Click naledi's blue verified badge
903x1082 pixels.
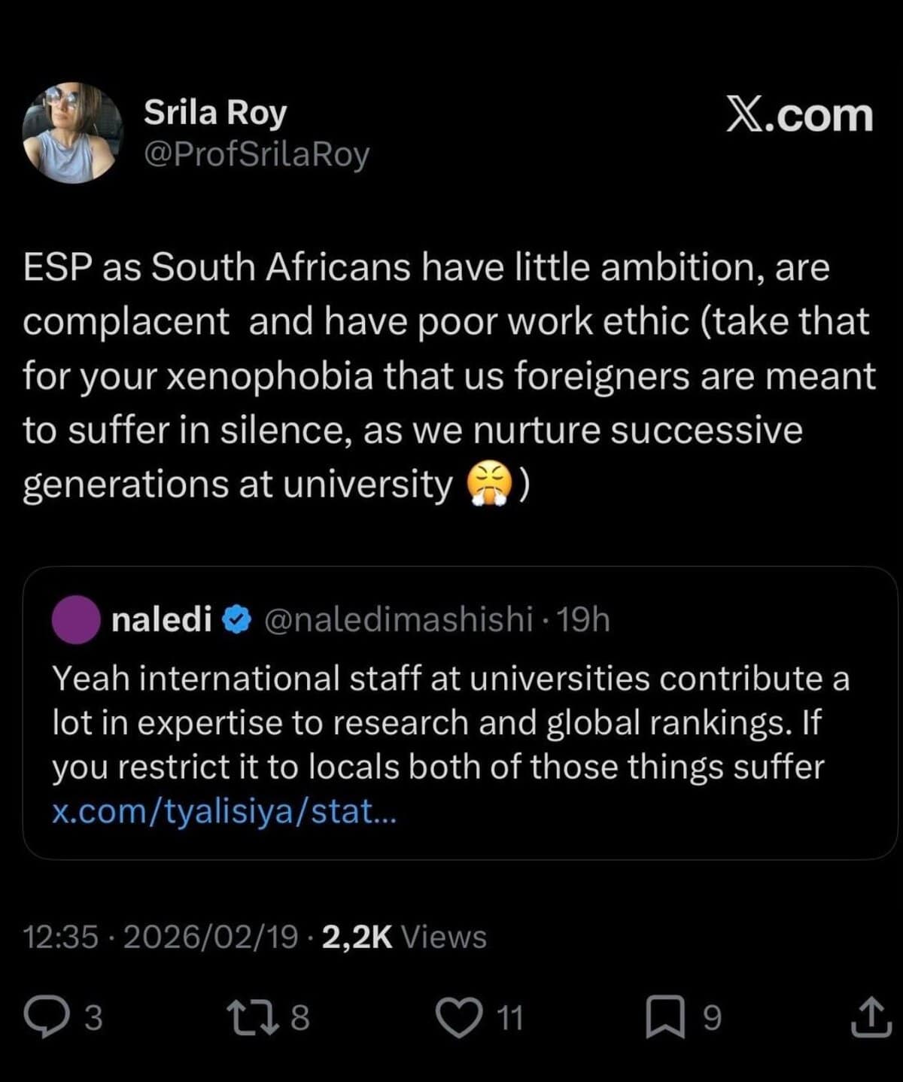238,619
